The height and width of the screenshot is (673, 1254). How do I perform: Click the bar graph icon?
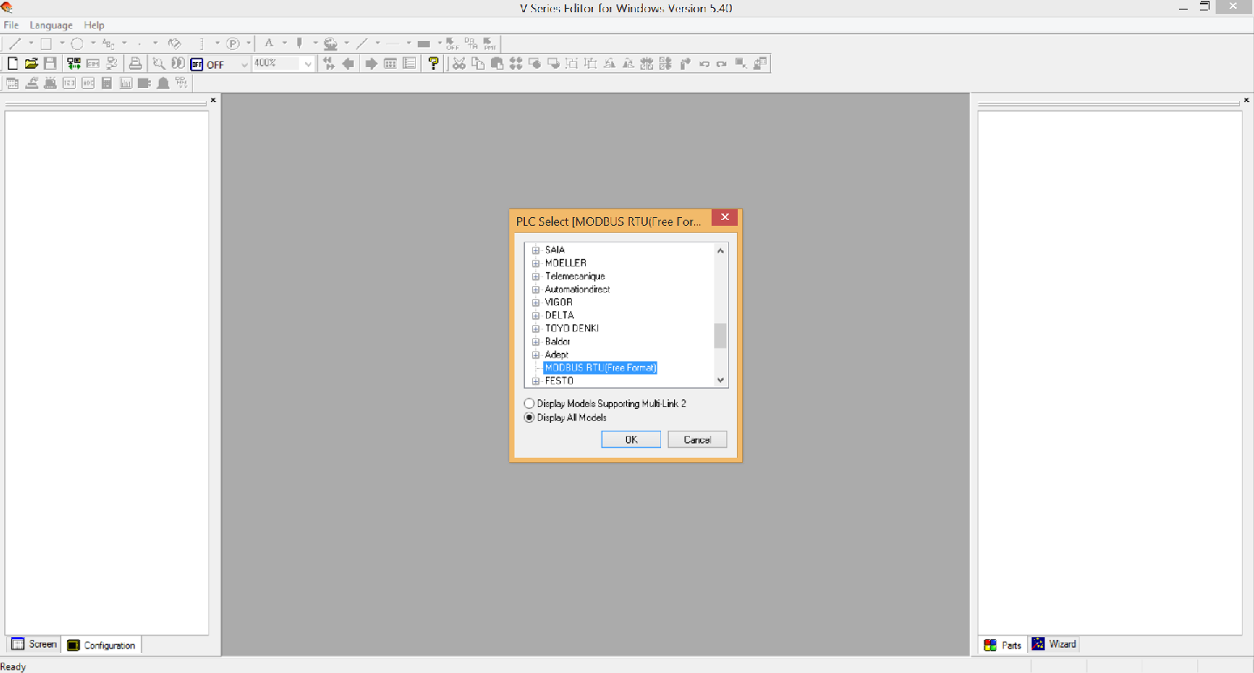click(x=126, y=83)
